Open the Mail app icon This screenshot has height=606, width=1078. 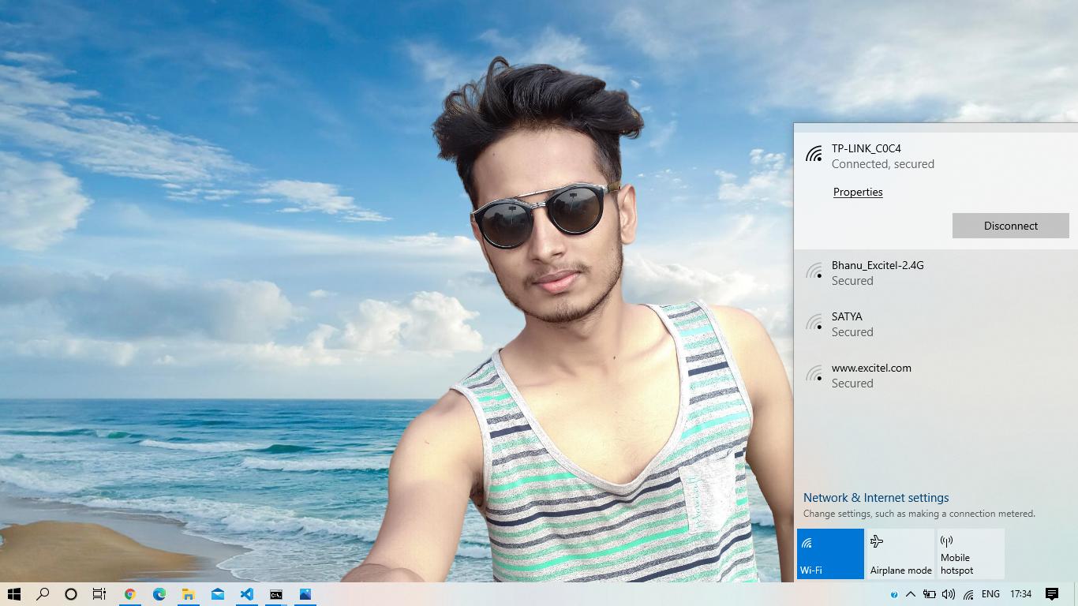coord(218,594)
